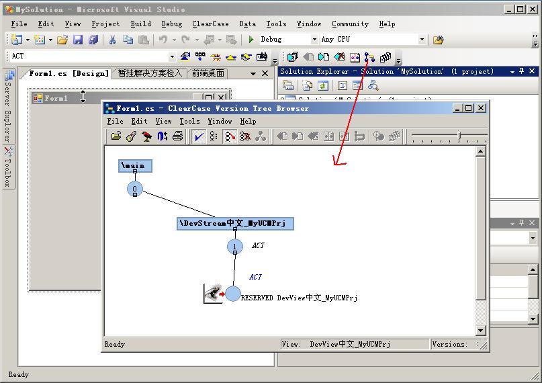Toggle the show version labels button in Version Tree
This screenshot has height=383, width=542.
coord(214,136)
